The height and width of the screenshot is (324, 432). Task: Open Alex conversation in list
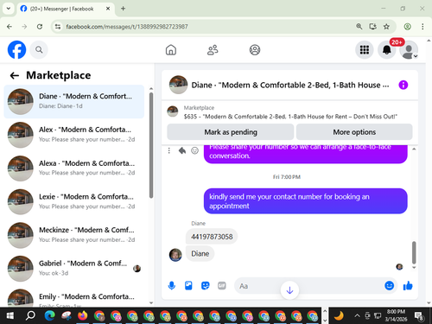(x=74, y=135)
